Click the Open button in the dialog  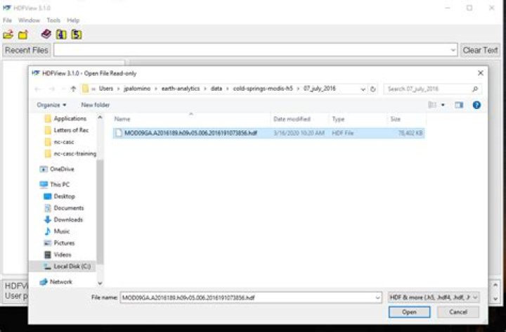[409, 312]
